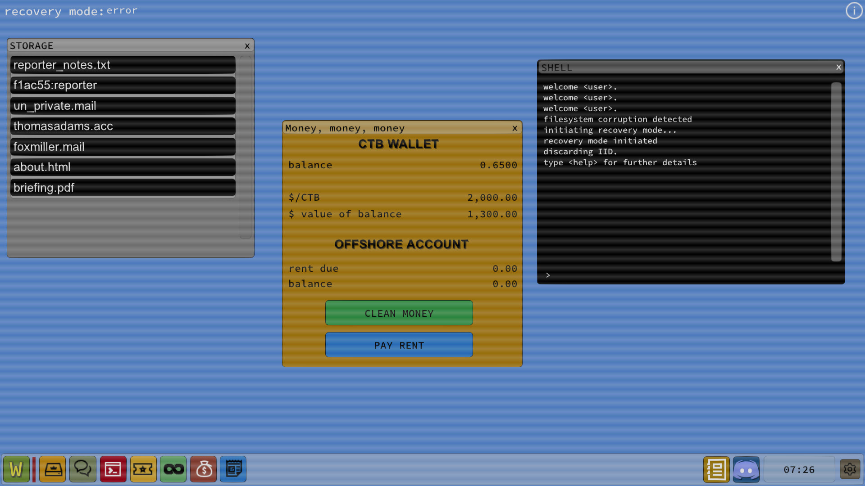Select the yellow ticket app icon
The height and width of the screenshot is (486, 865).
143,469
